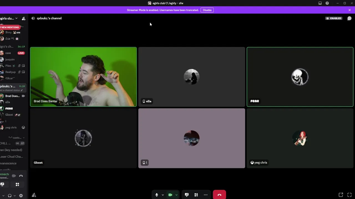Share screen from sidebar voice panel
Image resolution: width=355 pixels, height=199 pixels.
(x=2, y=184)
